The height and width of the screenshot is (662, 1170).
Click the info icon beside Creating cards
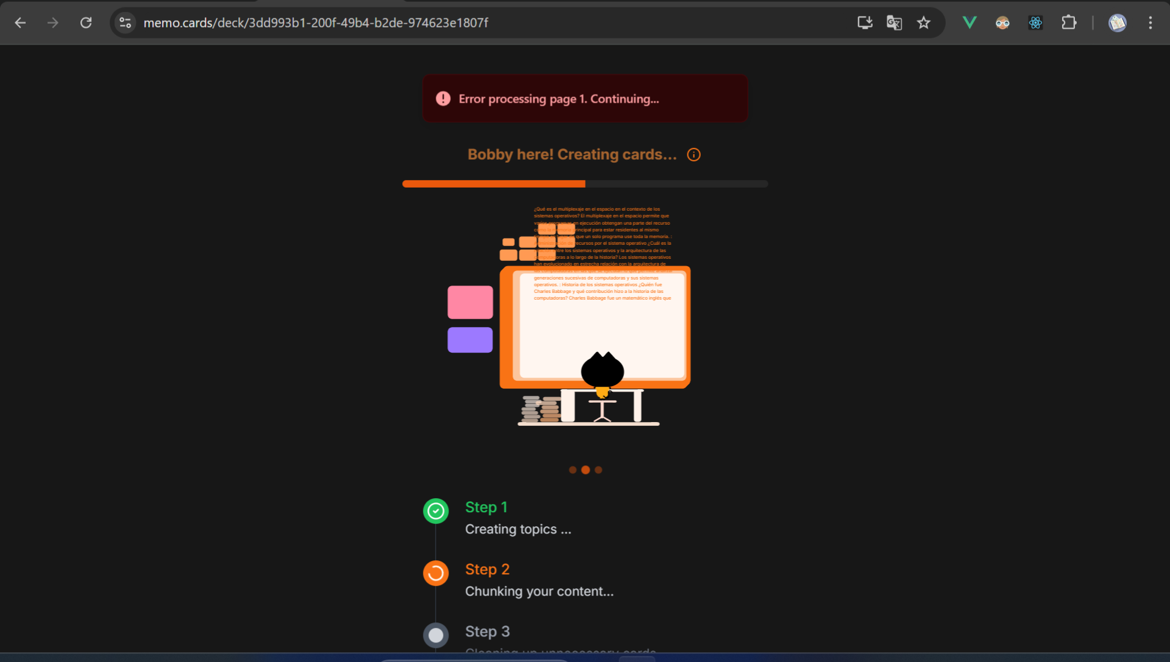(693, 155)
